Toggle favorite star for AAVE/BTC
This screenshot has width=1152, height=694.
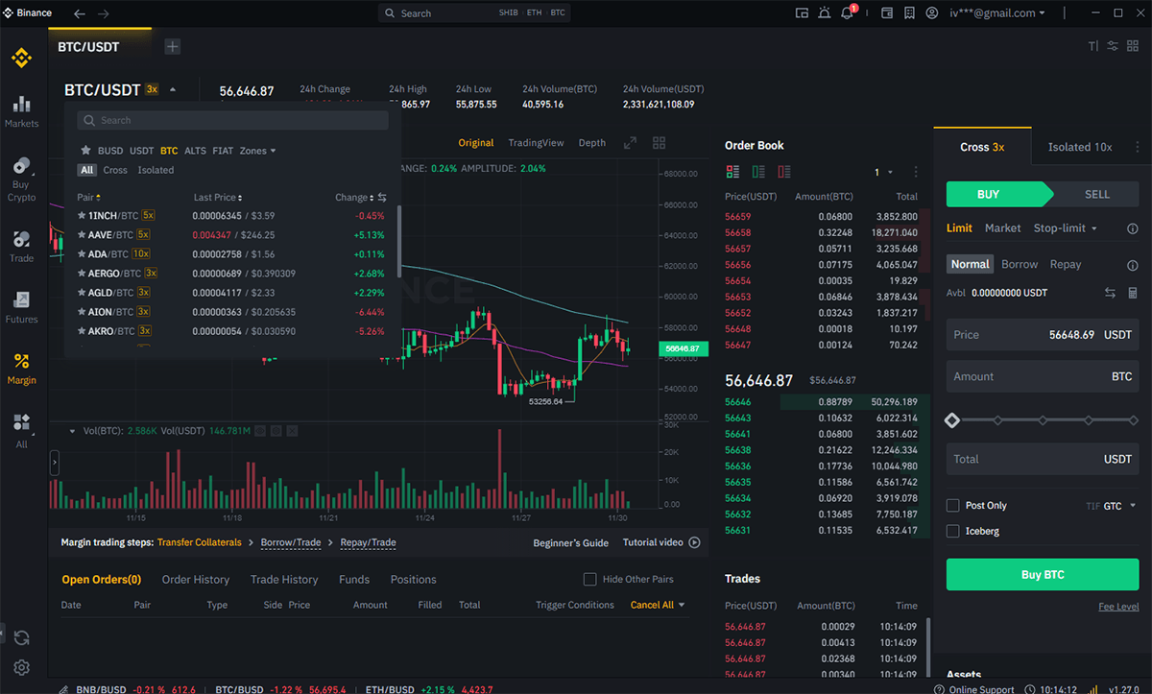pyautogui.click(x=82, y=235)
